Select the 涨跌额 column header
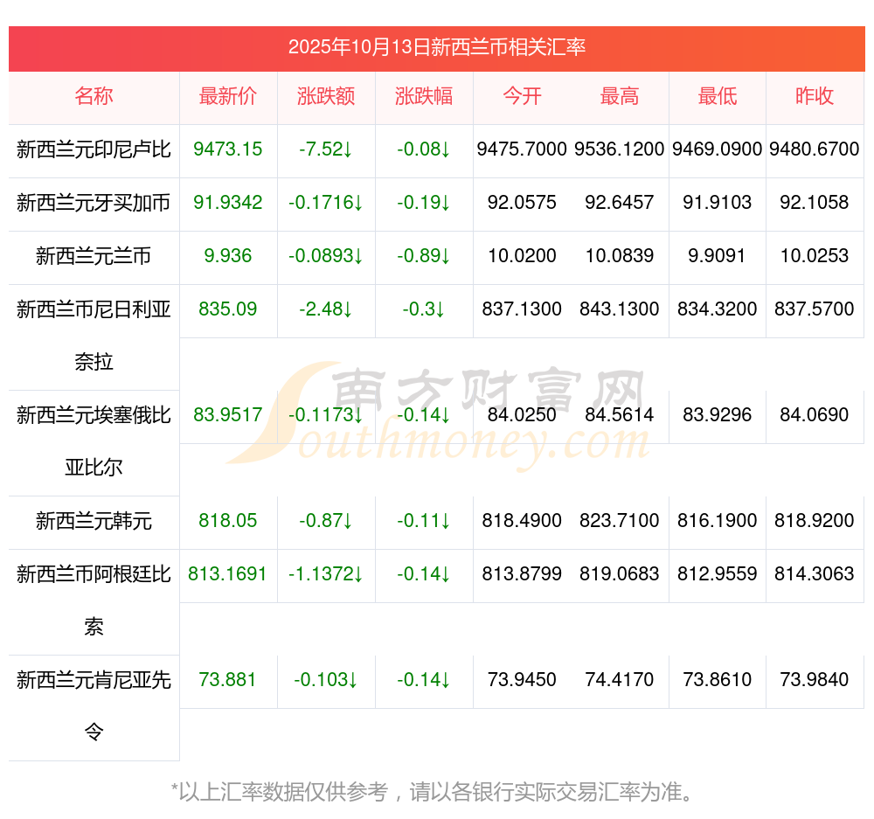Image resolution: width=874 pixels, height=819 pixels. (x=326, y=96)
